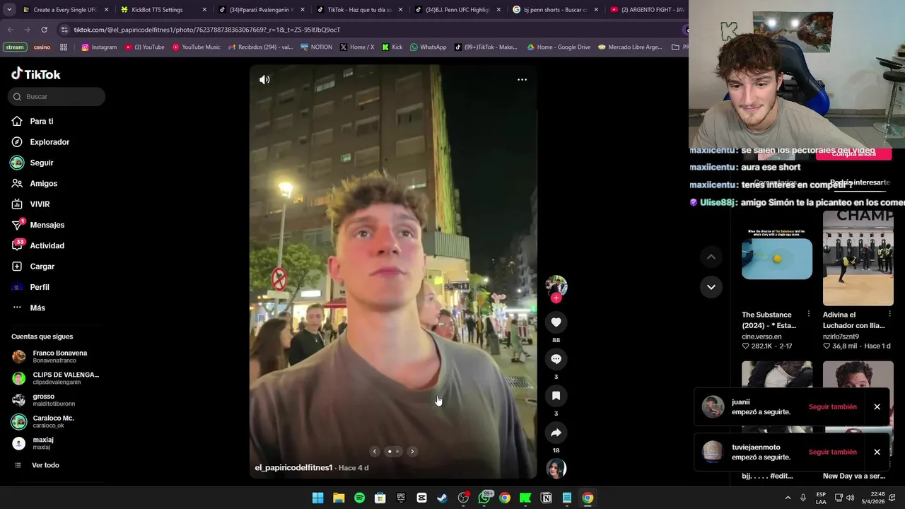The width and height of the screenshot is (905, 509).
Task: Open el_papiricodelfitnes1 username link
Action: click(x=293, y=468)
